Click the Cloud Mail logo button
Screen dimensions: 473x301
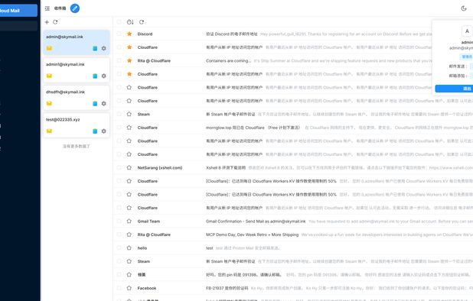(18, 11)
